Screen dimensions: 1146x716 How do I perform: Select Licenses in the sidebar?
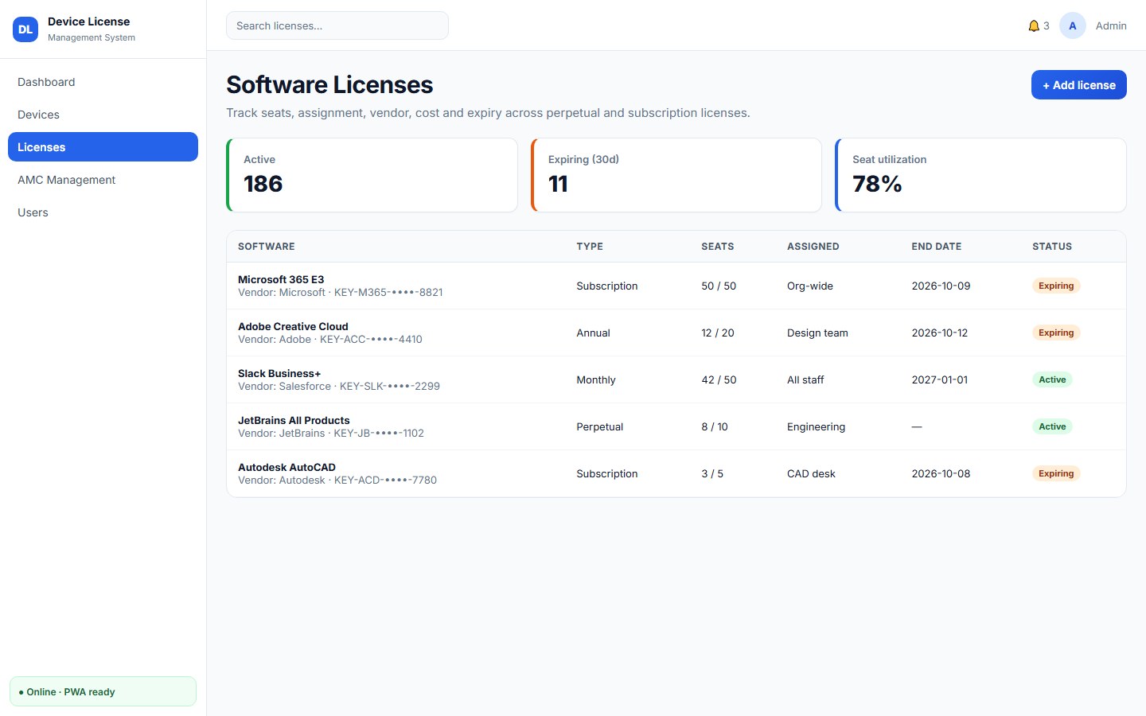[x=103, y=147]
